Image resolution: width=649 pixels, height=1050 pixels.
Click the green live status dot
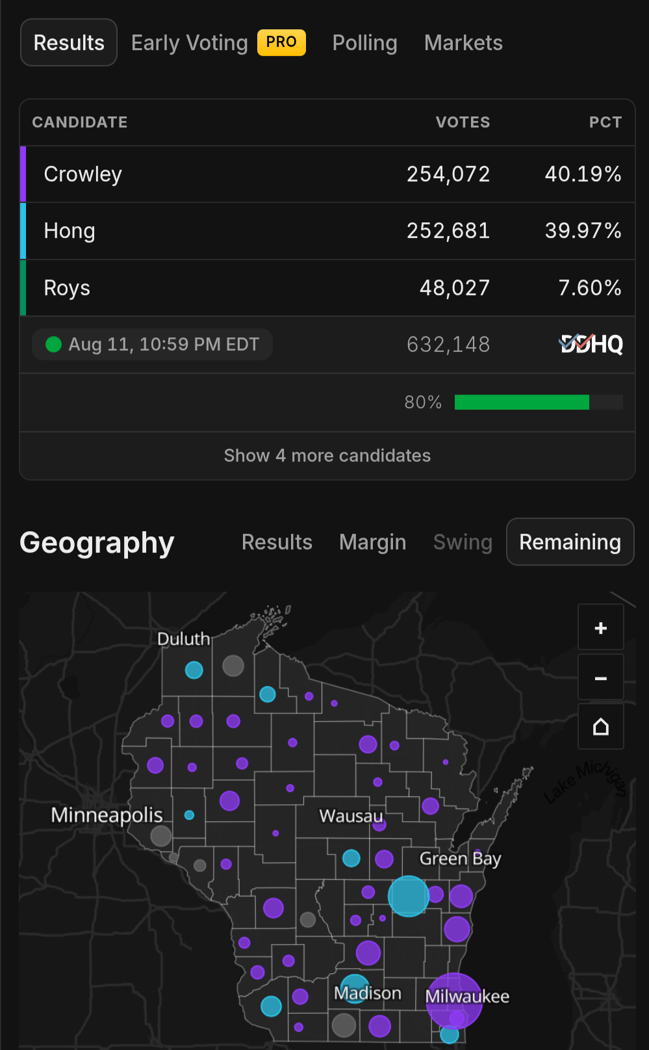coord(53,344)
